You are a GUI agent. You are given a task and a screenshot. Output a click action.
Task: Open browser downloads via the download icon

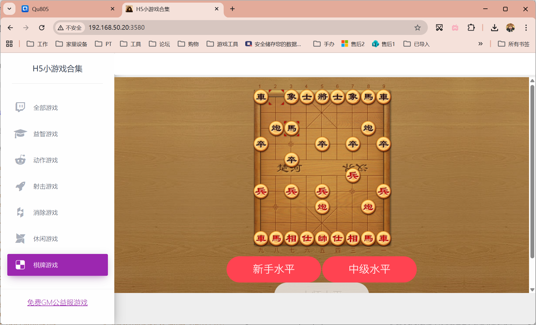click(494, 28)
